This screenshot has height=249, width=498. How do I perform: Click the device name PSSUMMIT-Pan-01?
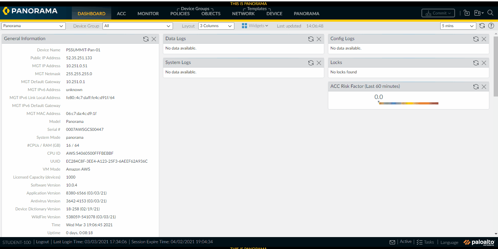click(83, 50)
